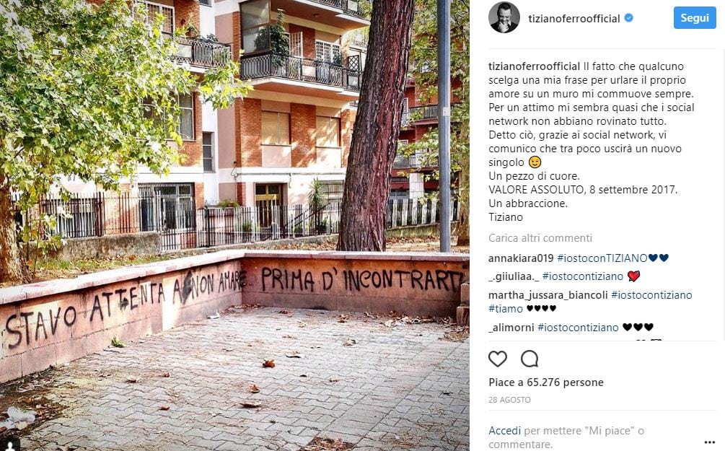Click the #iostoconTIZIANO hashtag
The height and width of the screenshot is (451, 725).
coord(602,258)
